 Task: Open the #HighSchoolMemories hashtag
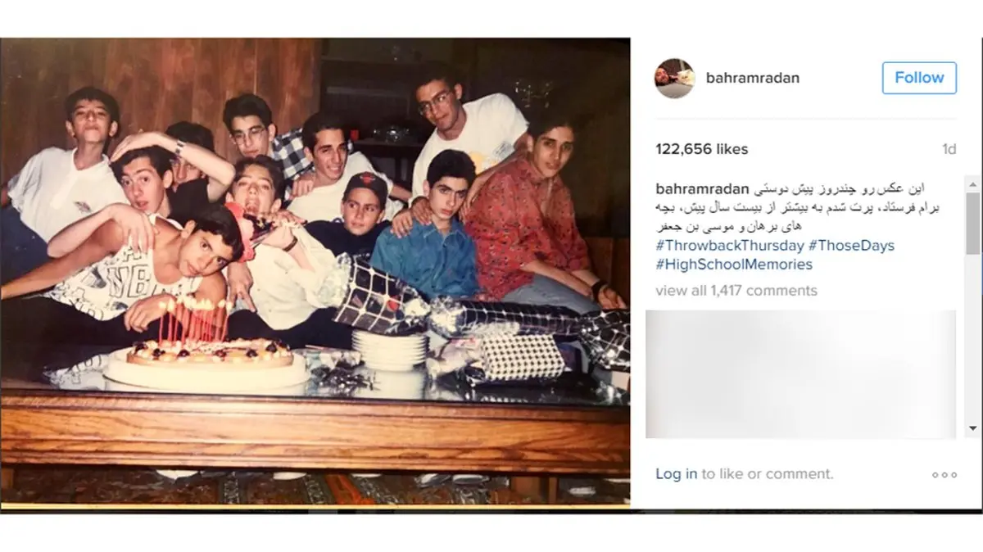[x=734, y=265]
